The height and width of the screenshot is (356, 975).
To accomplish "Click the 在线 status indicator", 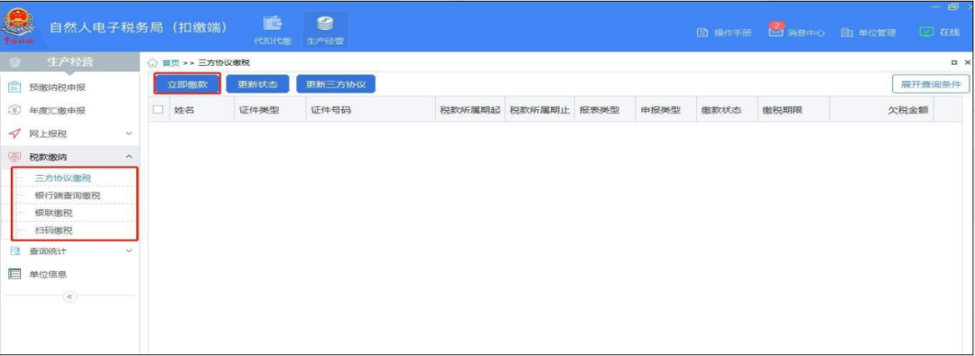I will click(x=940, y=32).
